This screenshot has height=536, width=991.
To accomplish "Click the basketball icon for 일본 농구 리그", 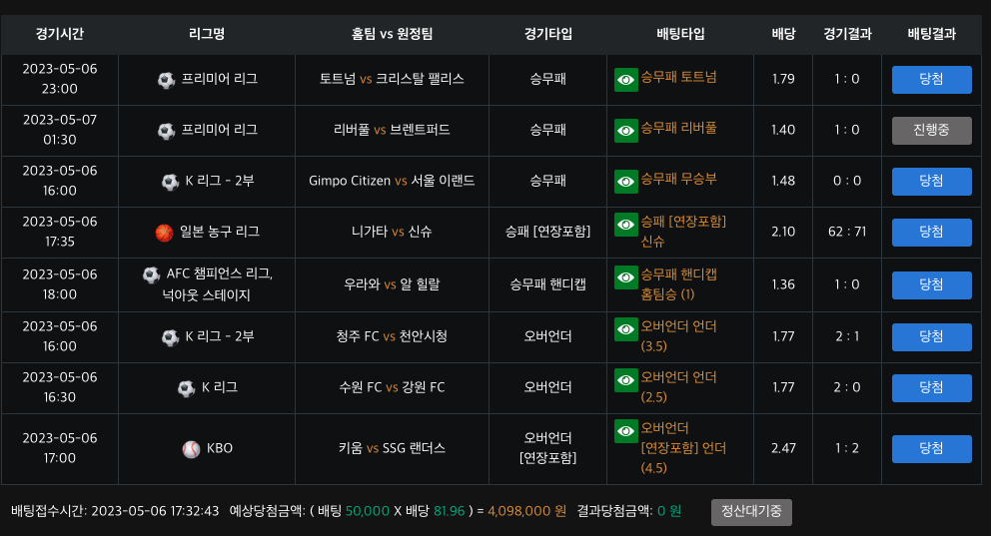I will pos(165,233).
